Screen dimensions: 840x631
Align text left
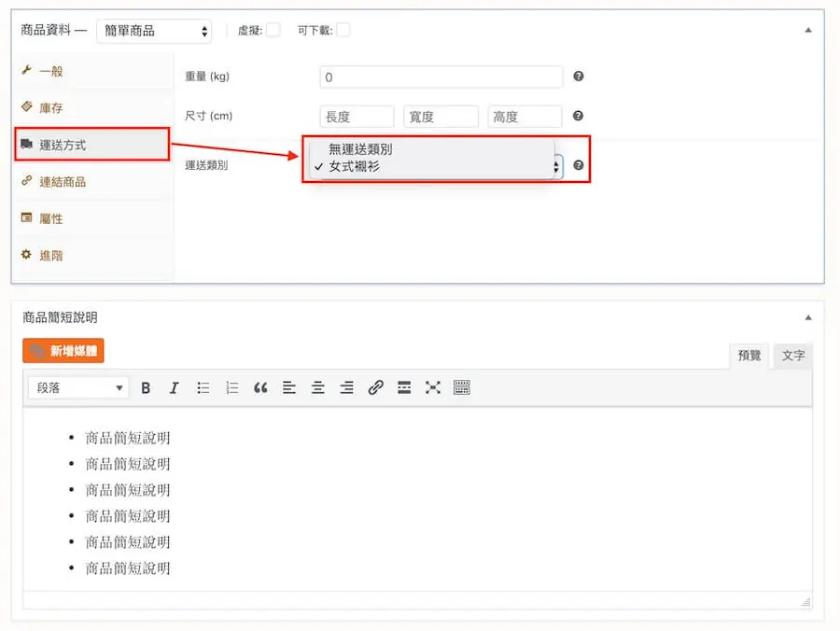coord(289,387)
